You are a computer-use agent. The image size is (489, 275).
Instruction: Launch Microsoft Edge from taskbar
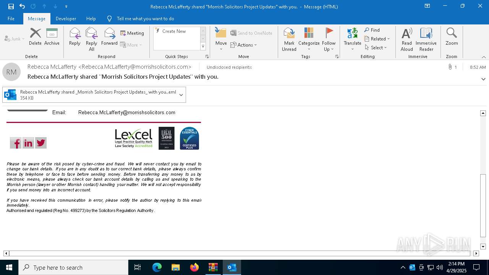pos(157,267)
